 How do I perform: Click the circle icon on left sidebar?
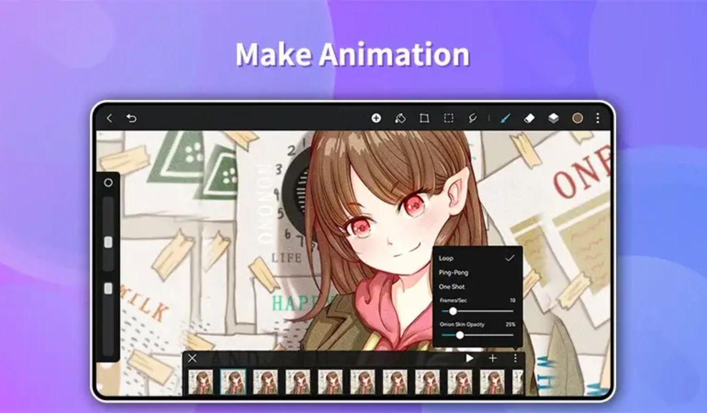point(108,183)
